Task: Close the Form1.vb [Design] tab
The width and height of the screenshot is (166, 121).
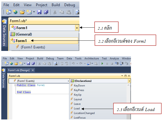Action: point(33,70)
